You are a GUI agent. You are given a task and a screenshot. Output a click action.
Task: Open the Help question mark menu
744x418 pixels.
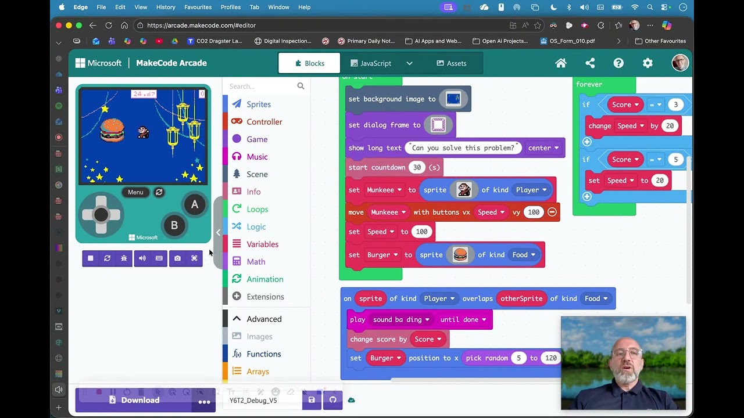pos(618,63)
